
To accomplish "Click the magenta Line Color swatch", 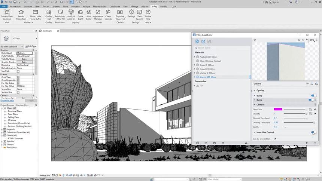I will (278, 109).
